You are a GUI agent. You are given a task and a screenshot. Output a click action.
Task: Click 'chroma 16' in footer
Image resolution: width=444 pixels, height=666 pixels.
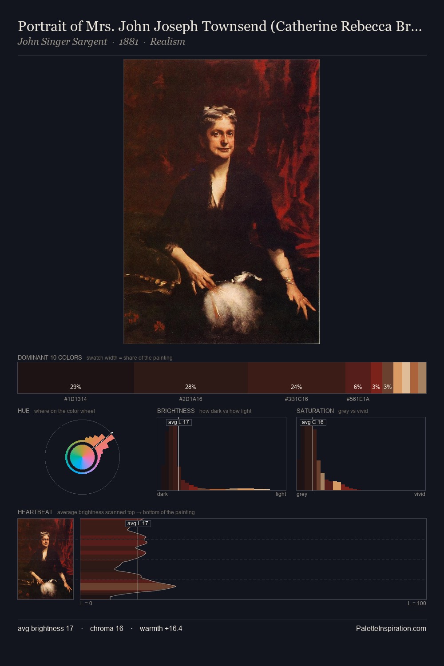tap(107, 629)
